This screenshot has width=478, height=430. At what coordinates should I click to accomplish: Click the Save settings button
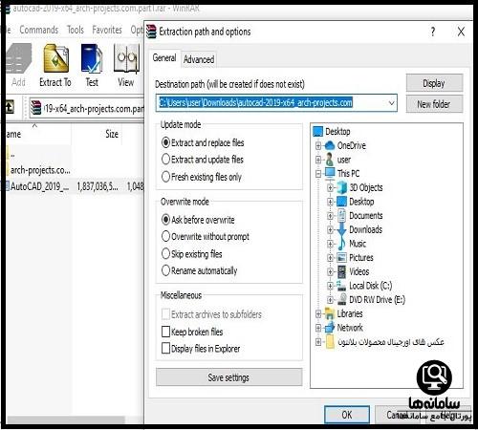tap(228, 377)
